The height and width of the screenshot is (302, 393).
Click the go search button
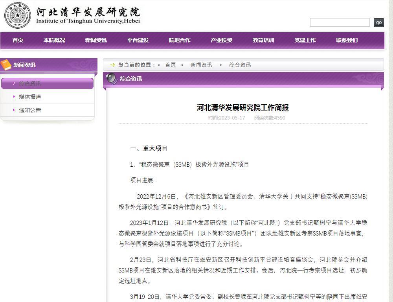click(x=379, y=22)
